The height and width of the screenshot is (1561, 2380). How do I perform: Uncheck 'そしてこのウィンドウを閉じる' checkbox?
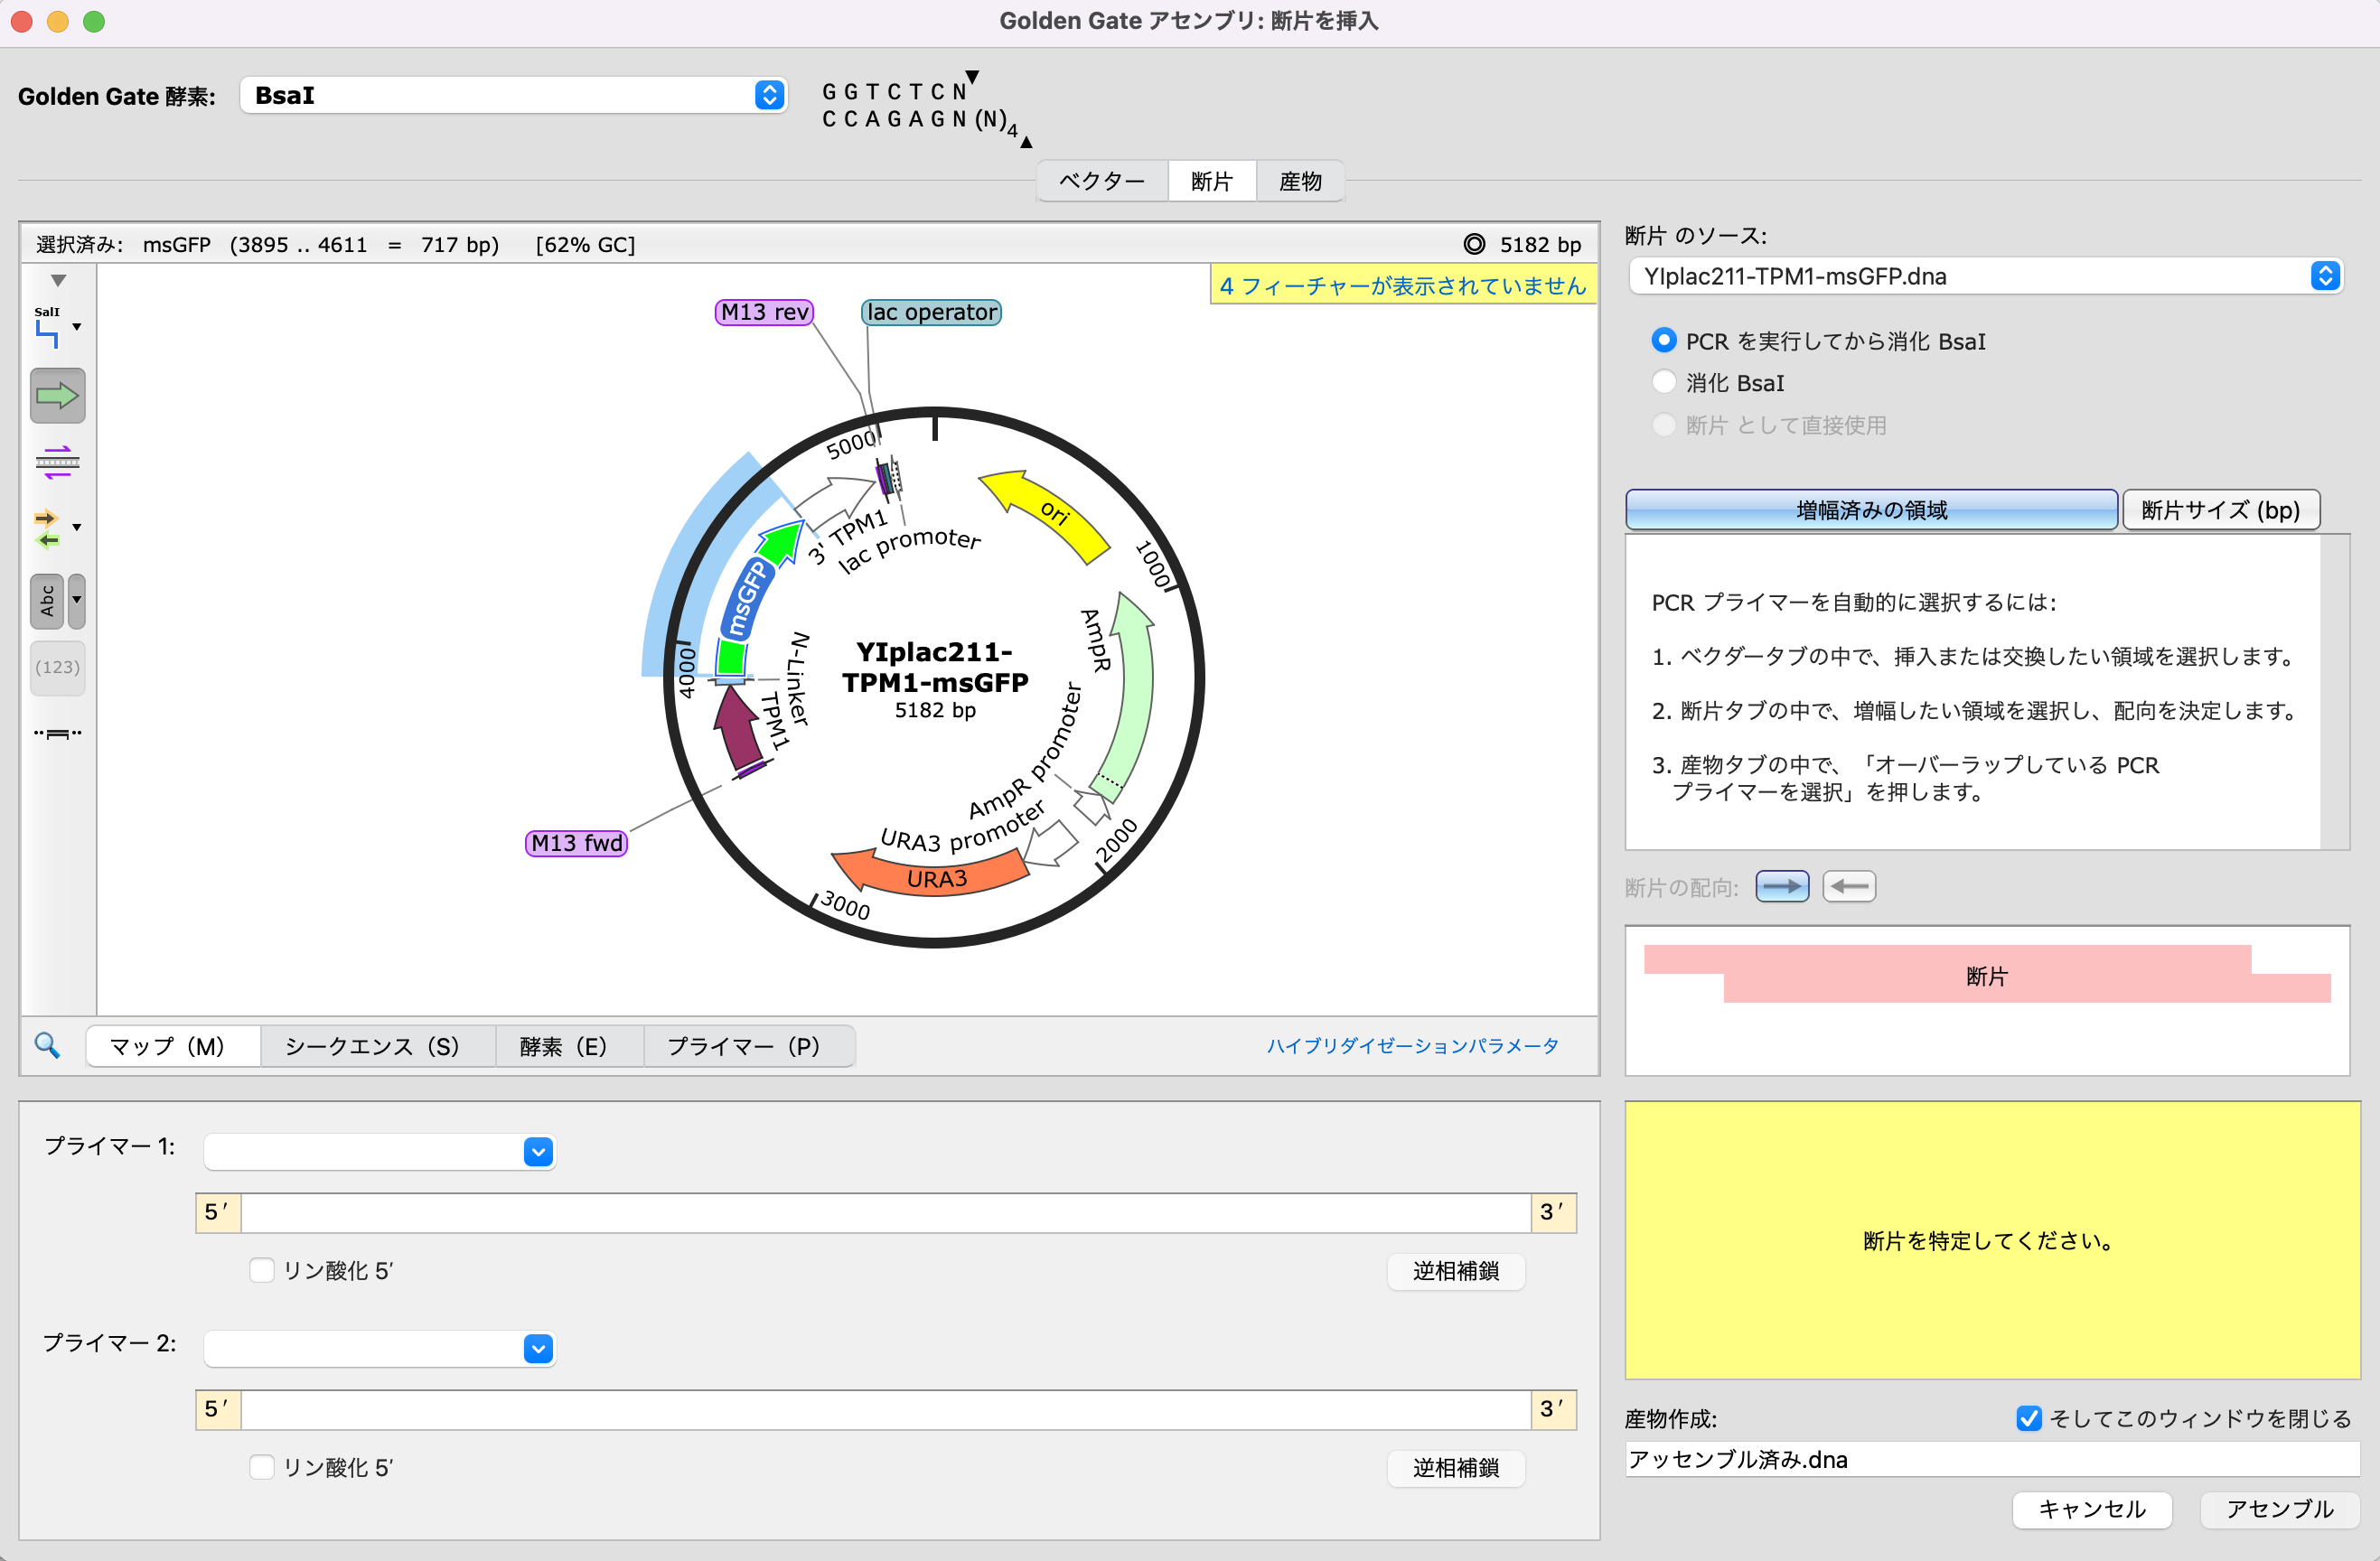coord(2028,1418)
